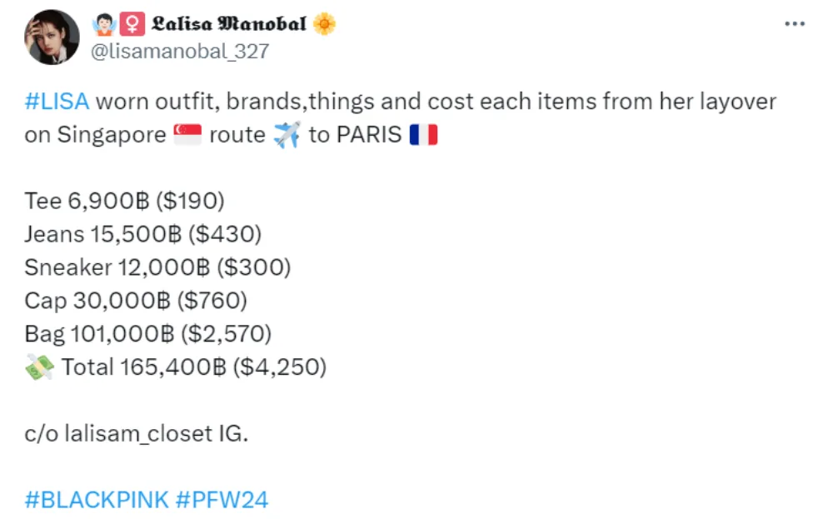
Task: Click the flying money emoji
Action: coord(40,367)
